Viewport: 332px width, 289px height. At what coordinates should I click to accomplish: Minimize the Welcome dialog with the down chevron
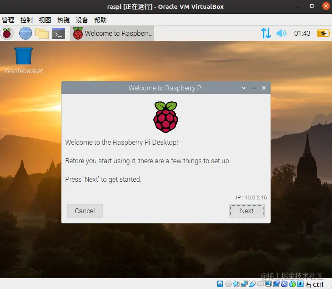point(244,88)
